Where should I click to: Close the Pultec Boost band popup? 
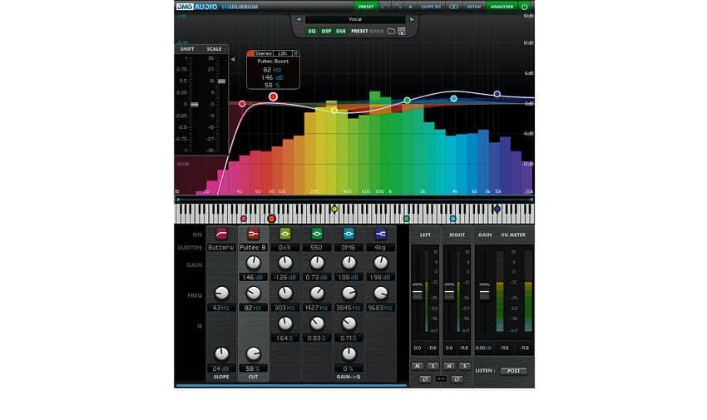click(x=296, y=53)
